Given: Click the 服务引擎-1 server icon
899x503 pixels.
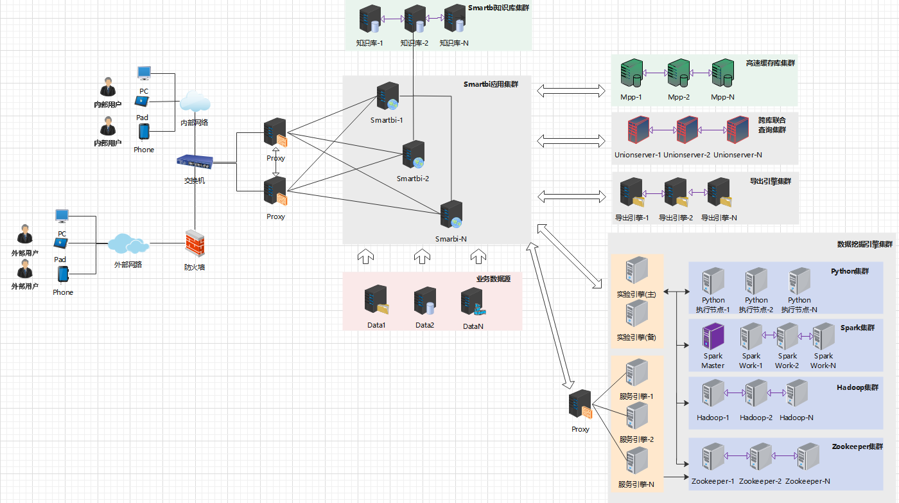Looking at the screenshot, I should (x=636, y=374).
